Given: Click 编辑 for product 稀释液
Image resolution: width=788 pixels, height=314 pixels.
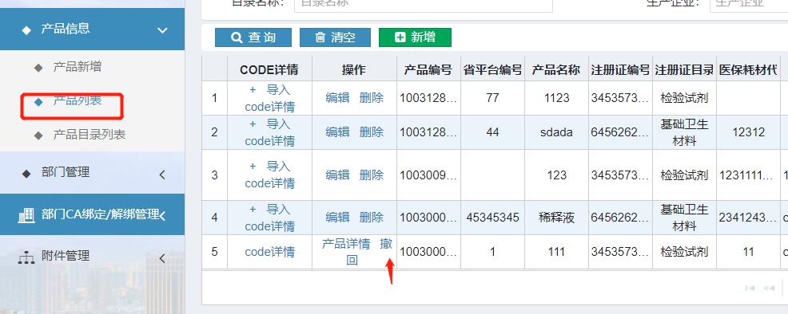Looking at the screenshot, I should click(x=338, y=218).
